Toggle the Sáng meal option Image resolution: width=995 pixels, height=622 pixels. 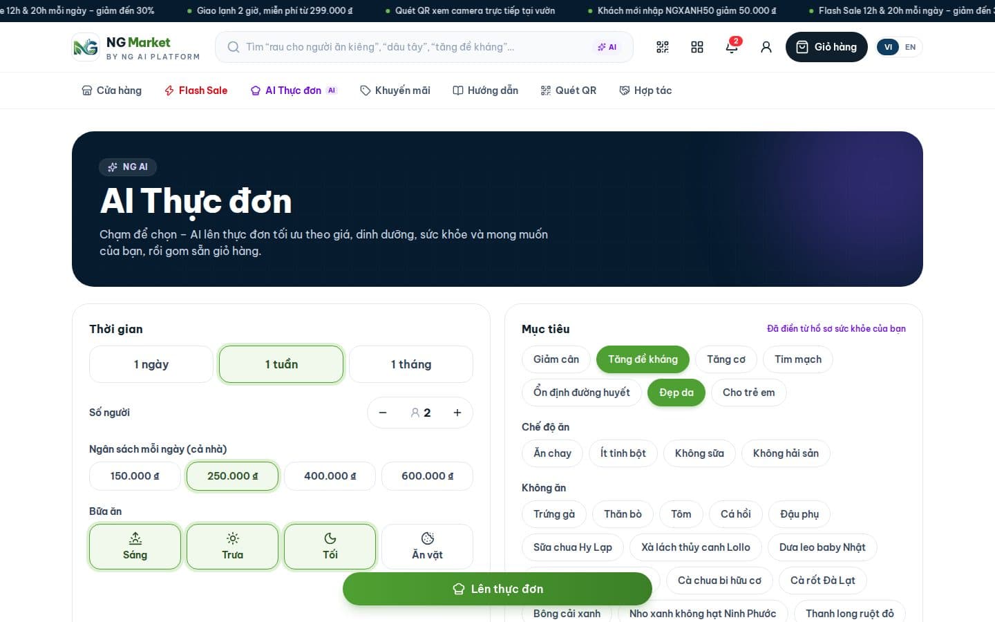pos(135,547)
